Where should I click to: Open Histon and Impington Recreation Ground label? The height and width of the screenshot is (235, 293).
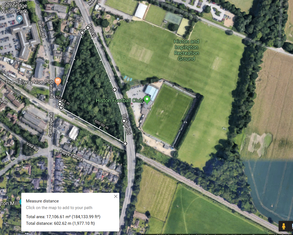(186, 50)
